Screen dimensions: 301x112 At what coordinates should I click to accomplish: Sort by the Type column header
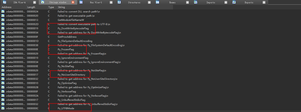pyautogui.click(x=52, y=7)
